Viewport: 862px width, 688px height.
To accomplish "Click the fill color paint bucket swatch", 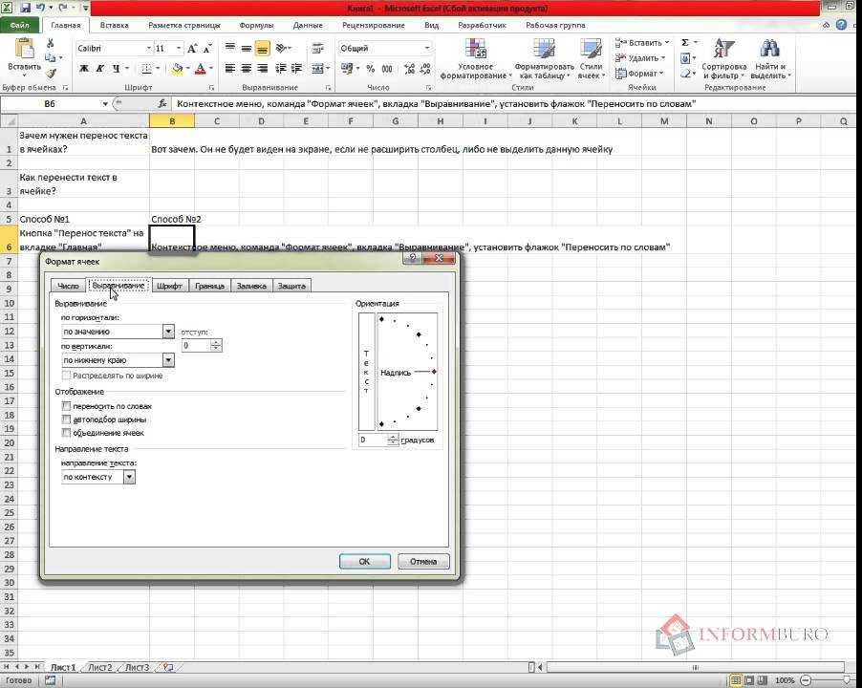I will (x=177, y=69).
